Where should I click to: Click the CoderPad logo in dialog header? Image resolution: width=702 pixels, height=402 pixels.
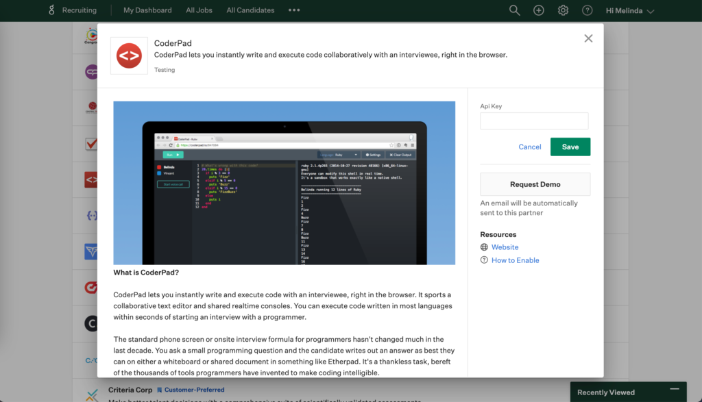(x=129, y=55)
